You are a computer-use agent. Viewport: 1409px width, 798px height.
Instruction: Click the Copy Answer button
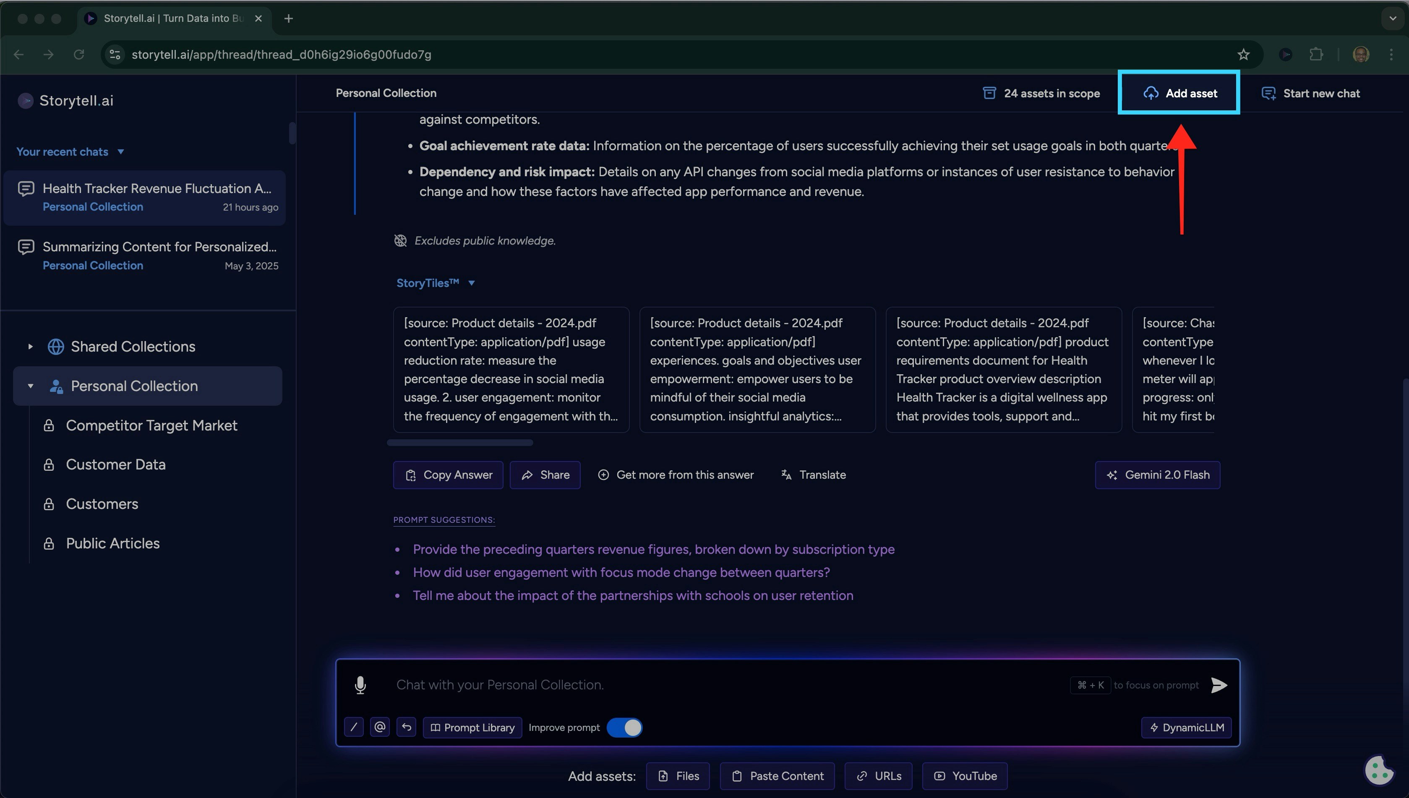[x=448, y=475]
